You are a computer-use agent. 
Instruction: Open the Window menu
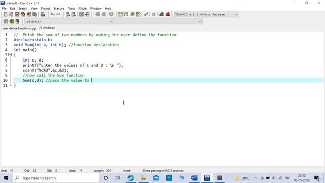pos(95,9)
